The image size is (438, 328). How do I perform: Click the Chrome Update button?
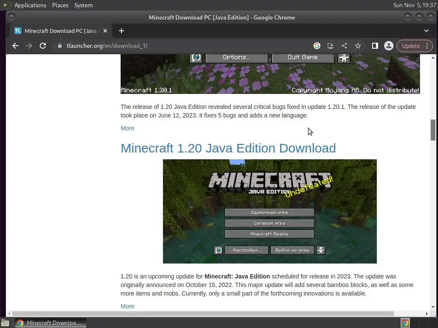pos(411,46)
